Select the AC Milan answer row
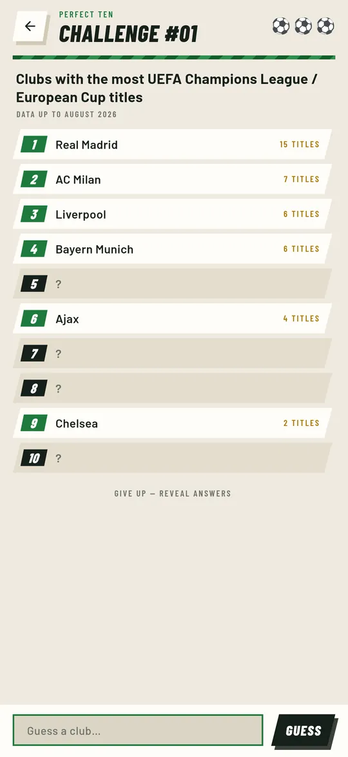The image size is (348, 757). [x=173, y=179]
